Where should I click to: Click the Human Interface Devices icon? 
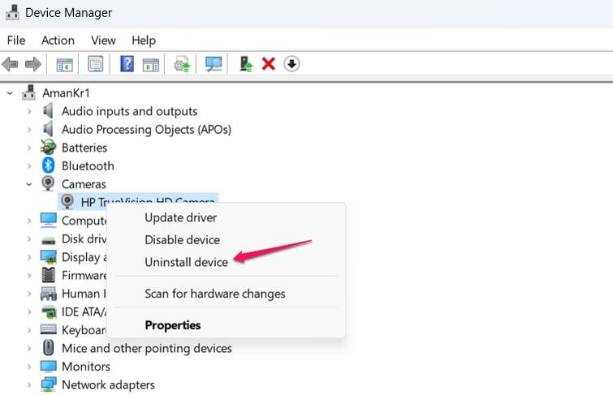click(x=49, y=294)
